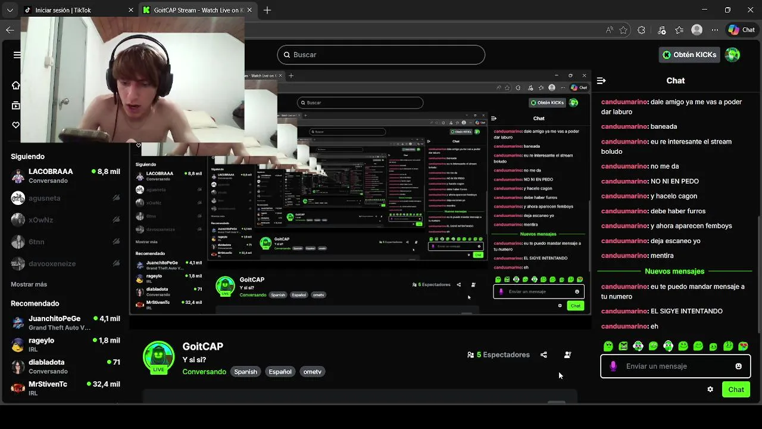Screen dimensions: 762x429
Task: Open chat settings gear icon
Action: (710, 390)
